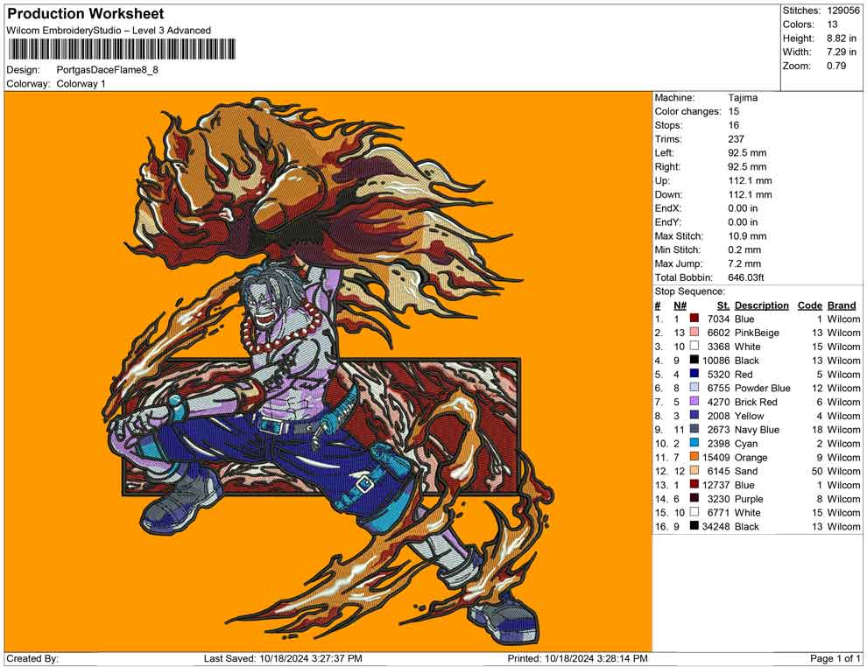The height and width of the screenshot is (667, 867).
Task: Click the Zoom value 0.79
Action: [836, 66]
